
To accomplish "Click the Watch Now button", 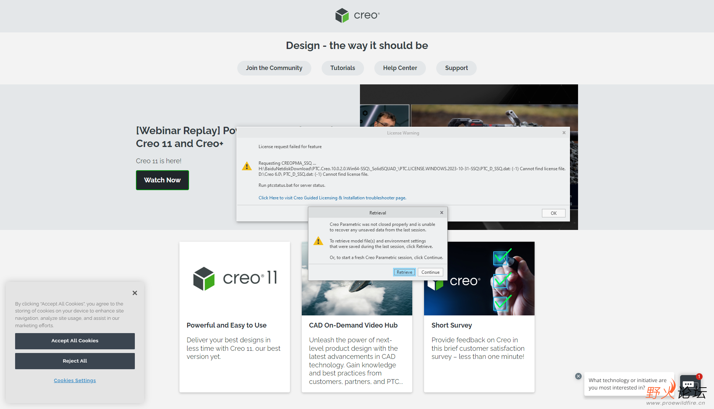I will coord(162,180).
